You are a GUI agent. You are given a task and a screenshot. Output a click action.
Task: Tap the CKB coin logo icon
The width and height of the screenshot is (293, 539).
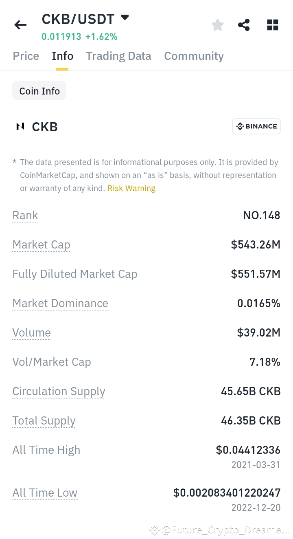click(20, 127)
